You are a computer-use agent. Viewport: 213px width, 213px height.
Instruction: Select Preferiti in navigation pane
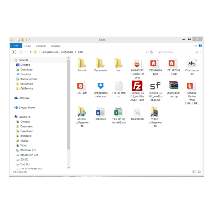tap(23, 60)
